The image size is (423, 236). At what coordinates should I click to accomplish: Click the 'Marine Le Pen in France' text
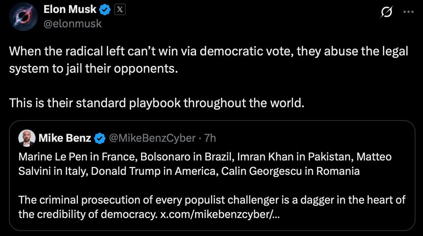tap(77, 157)
